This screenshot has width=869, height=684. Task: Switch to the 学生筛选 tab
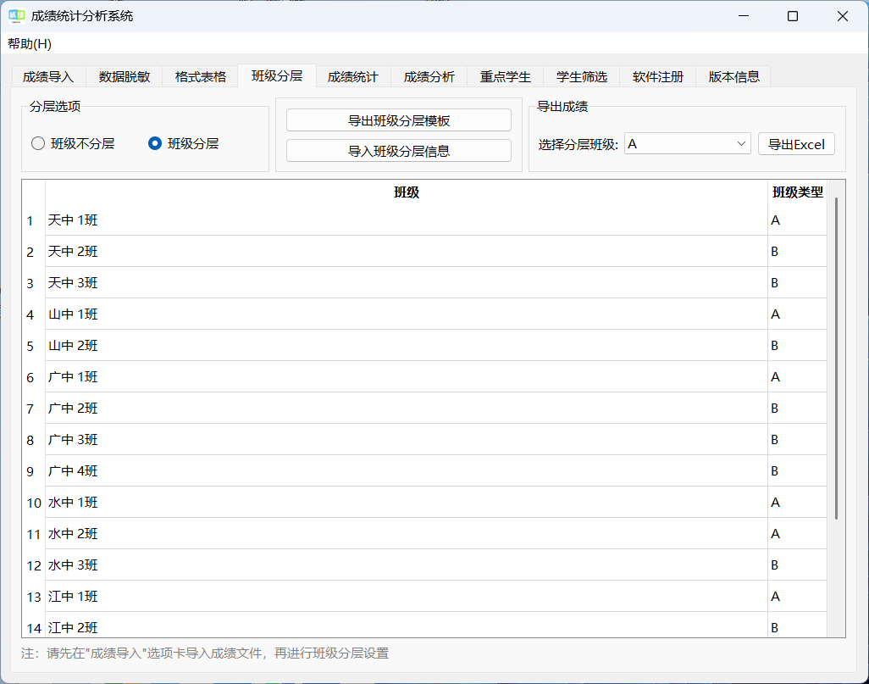pos(581,75)
